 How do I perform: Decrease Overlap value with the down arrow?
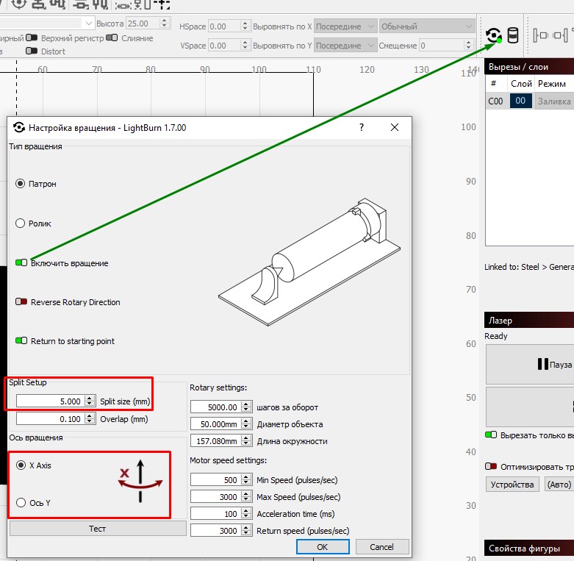[x=90, y=422]
